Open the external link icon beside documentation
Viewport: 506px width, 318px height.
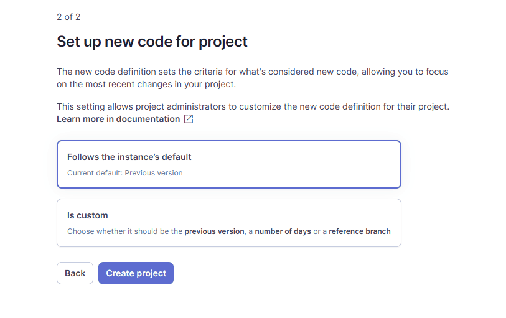[189, 119]
